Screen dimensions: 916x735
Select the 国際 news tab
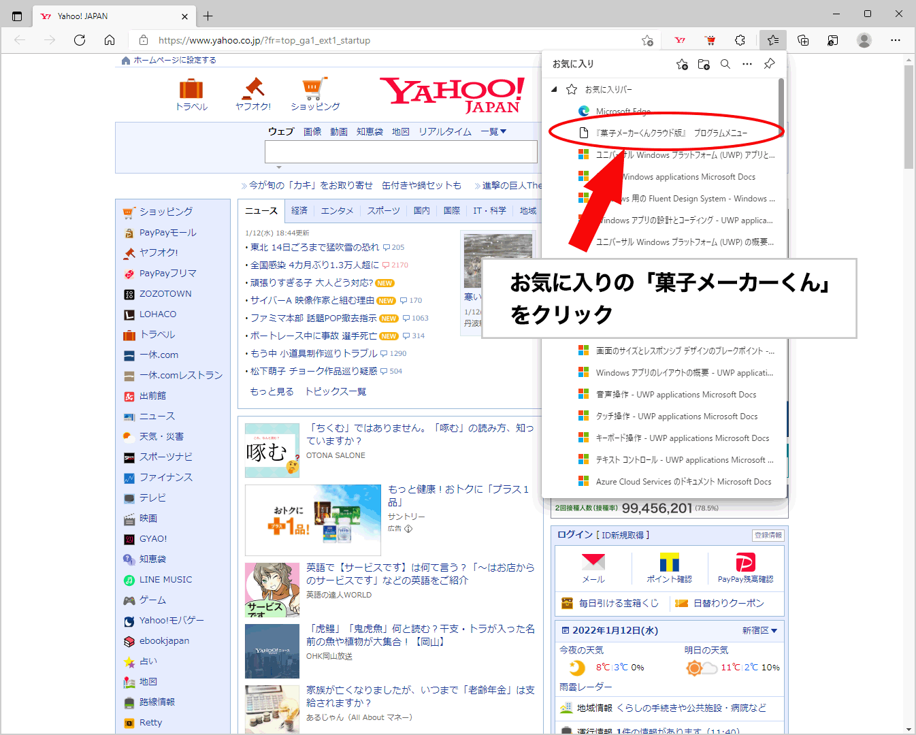click(452, 210)
